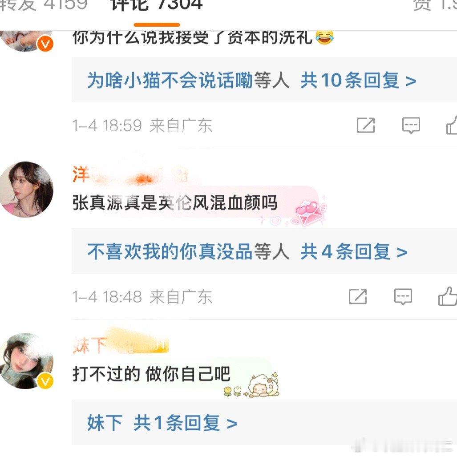Expand the 共4条回复 thread

(354, 251)
